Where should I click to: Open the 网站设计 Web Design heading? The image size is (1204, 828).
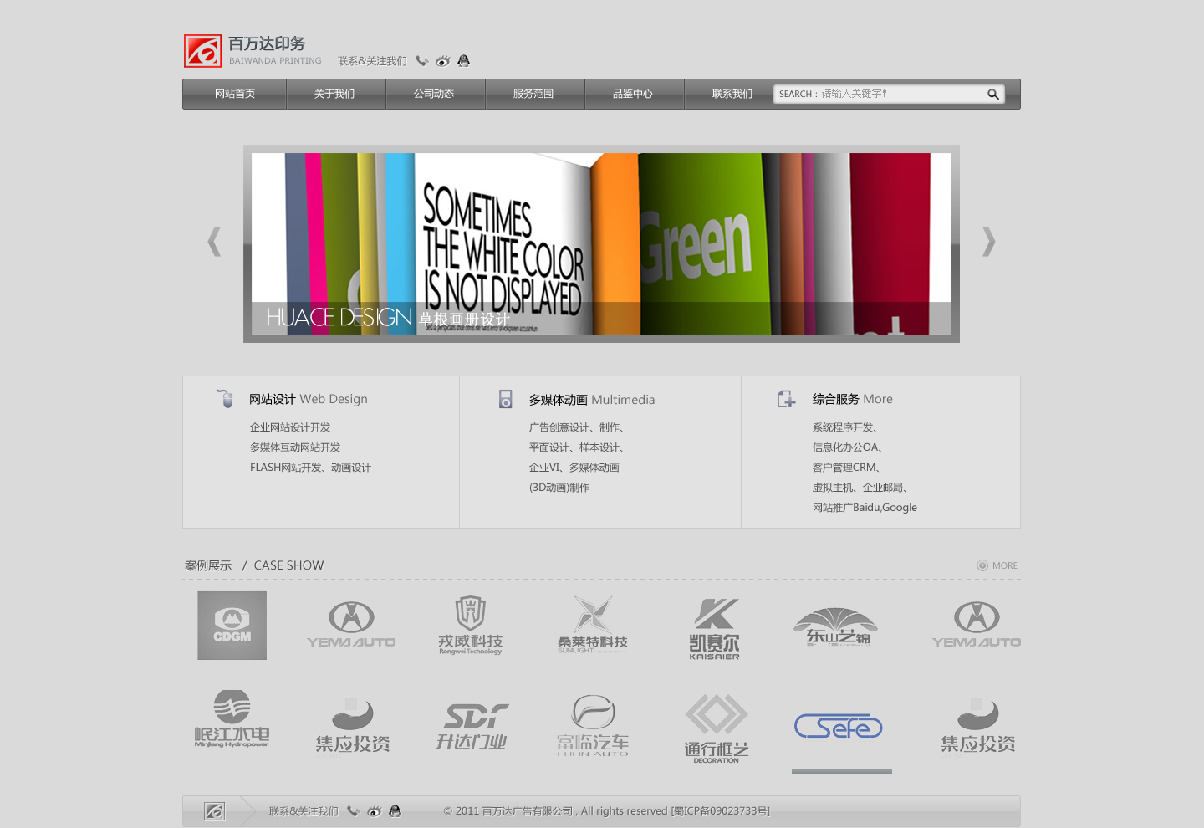[x=309, y=400]
